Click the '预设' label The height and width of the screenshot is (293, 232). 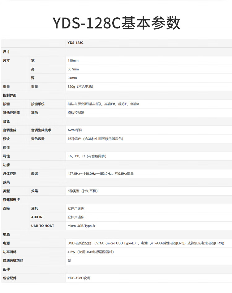point(6,139)
